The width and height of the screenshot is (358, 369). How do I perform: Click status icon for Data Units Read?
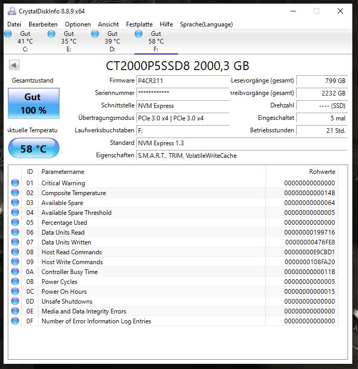tap(15, 232)
